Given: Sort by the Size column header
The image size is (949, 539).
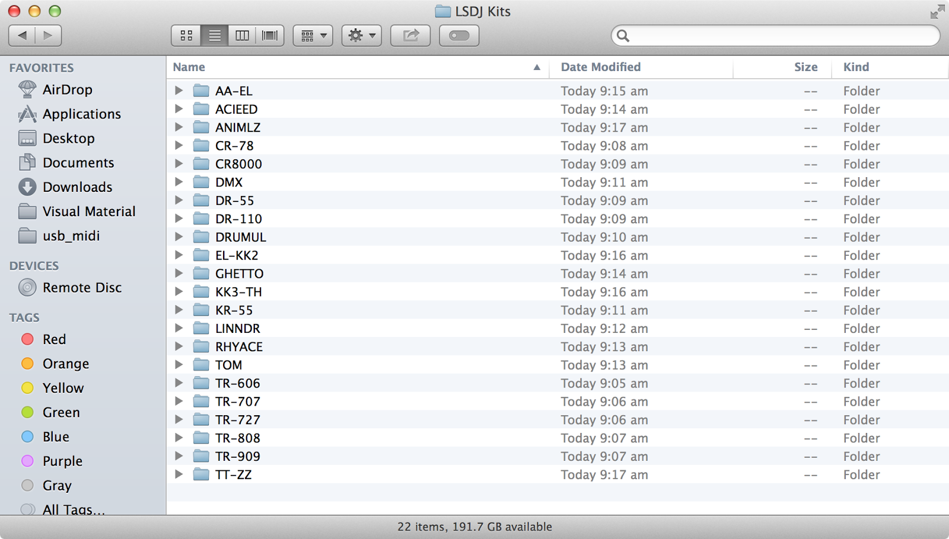Looking at the screenshot, I should [782, 67].
